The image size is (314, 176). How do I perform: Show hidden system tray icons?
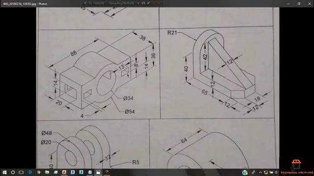click(x=260, y=172)
